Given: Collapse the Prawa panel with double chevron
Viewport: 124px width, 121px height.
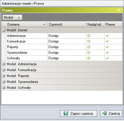Looking at the screenshot, I should (119, 10).
